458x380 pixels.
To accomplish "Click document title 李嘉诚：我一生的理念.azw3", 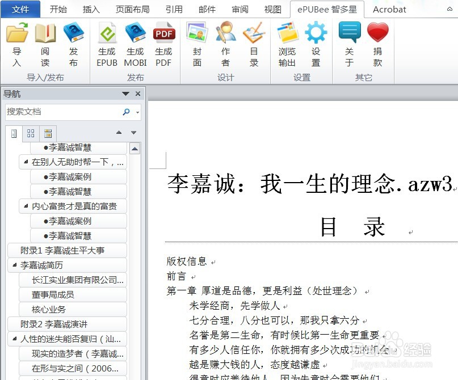I will coord(310,184).
